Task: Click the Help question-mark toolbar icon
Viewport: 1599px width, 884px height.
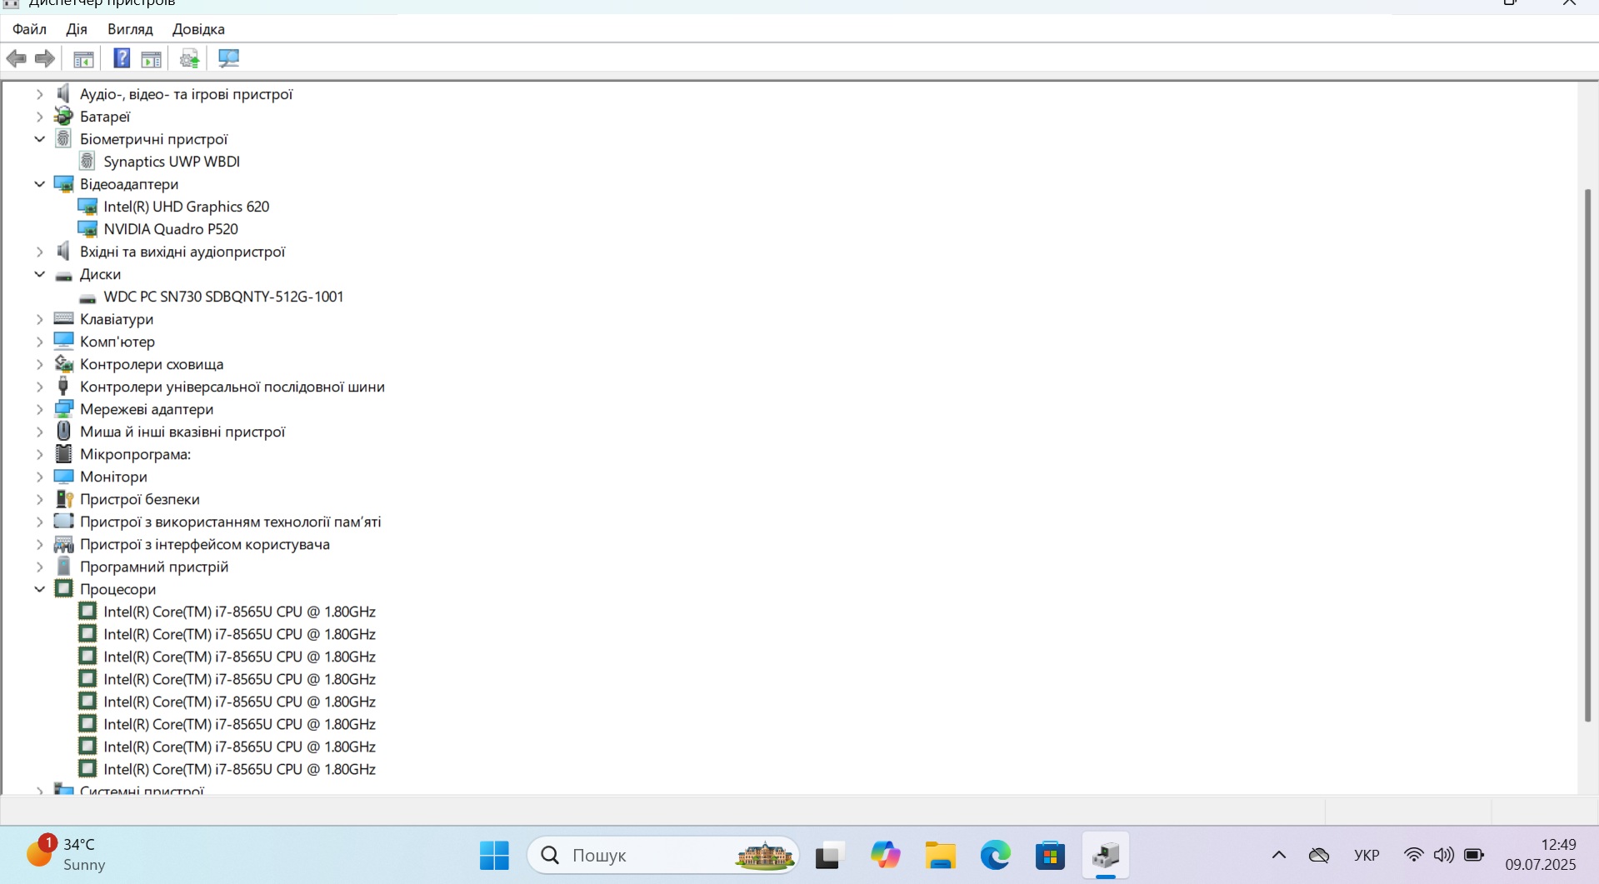Action: 122,58
